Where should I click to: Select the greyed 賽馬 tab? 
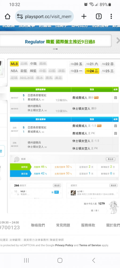point(49,78)
